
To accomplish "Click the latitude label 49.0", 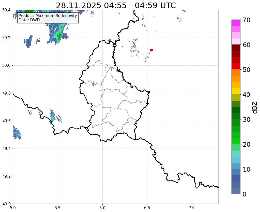I will (6, 204).
